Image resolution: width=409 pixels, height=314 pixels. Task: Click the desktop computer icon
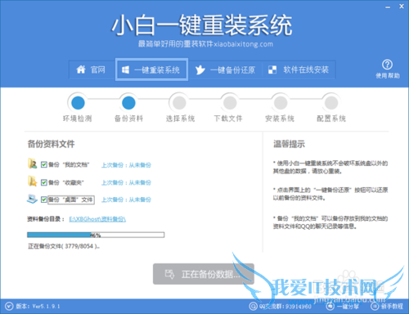(x=32, y=199)
